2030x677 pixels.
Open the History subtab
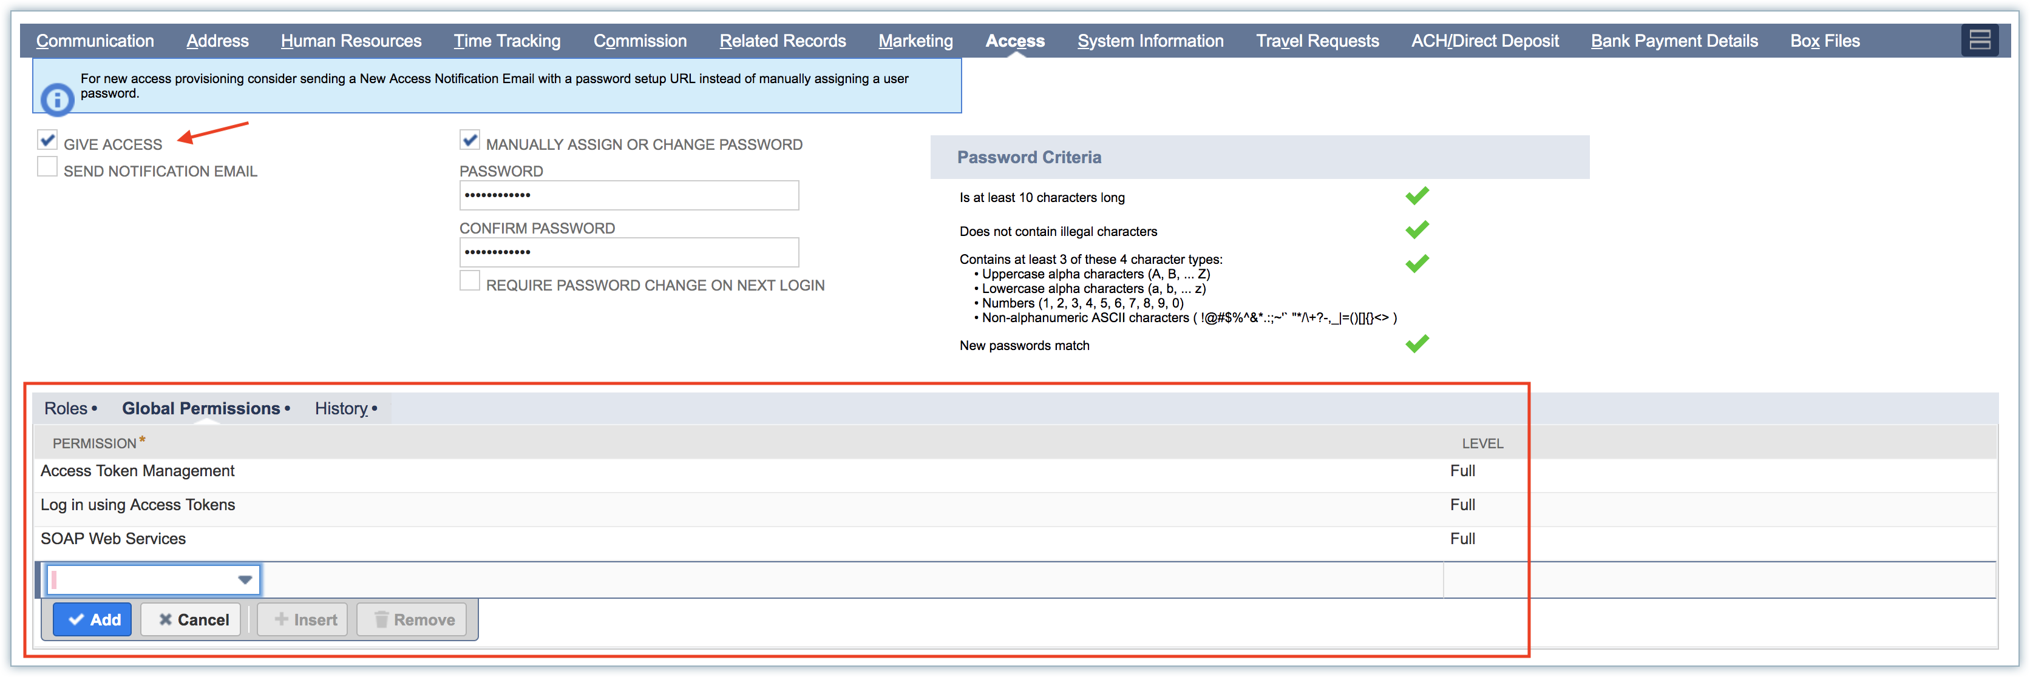341,408
